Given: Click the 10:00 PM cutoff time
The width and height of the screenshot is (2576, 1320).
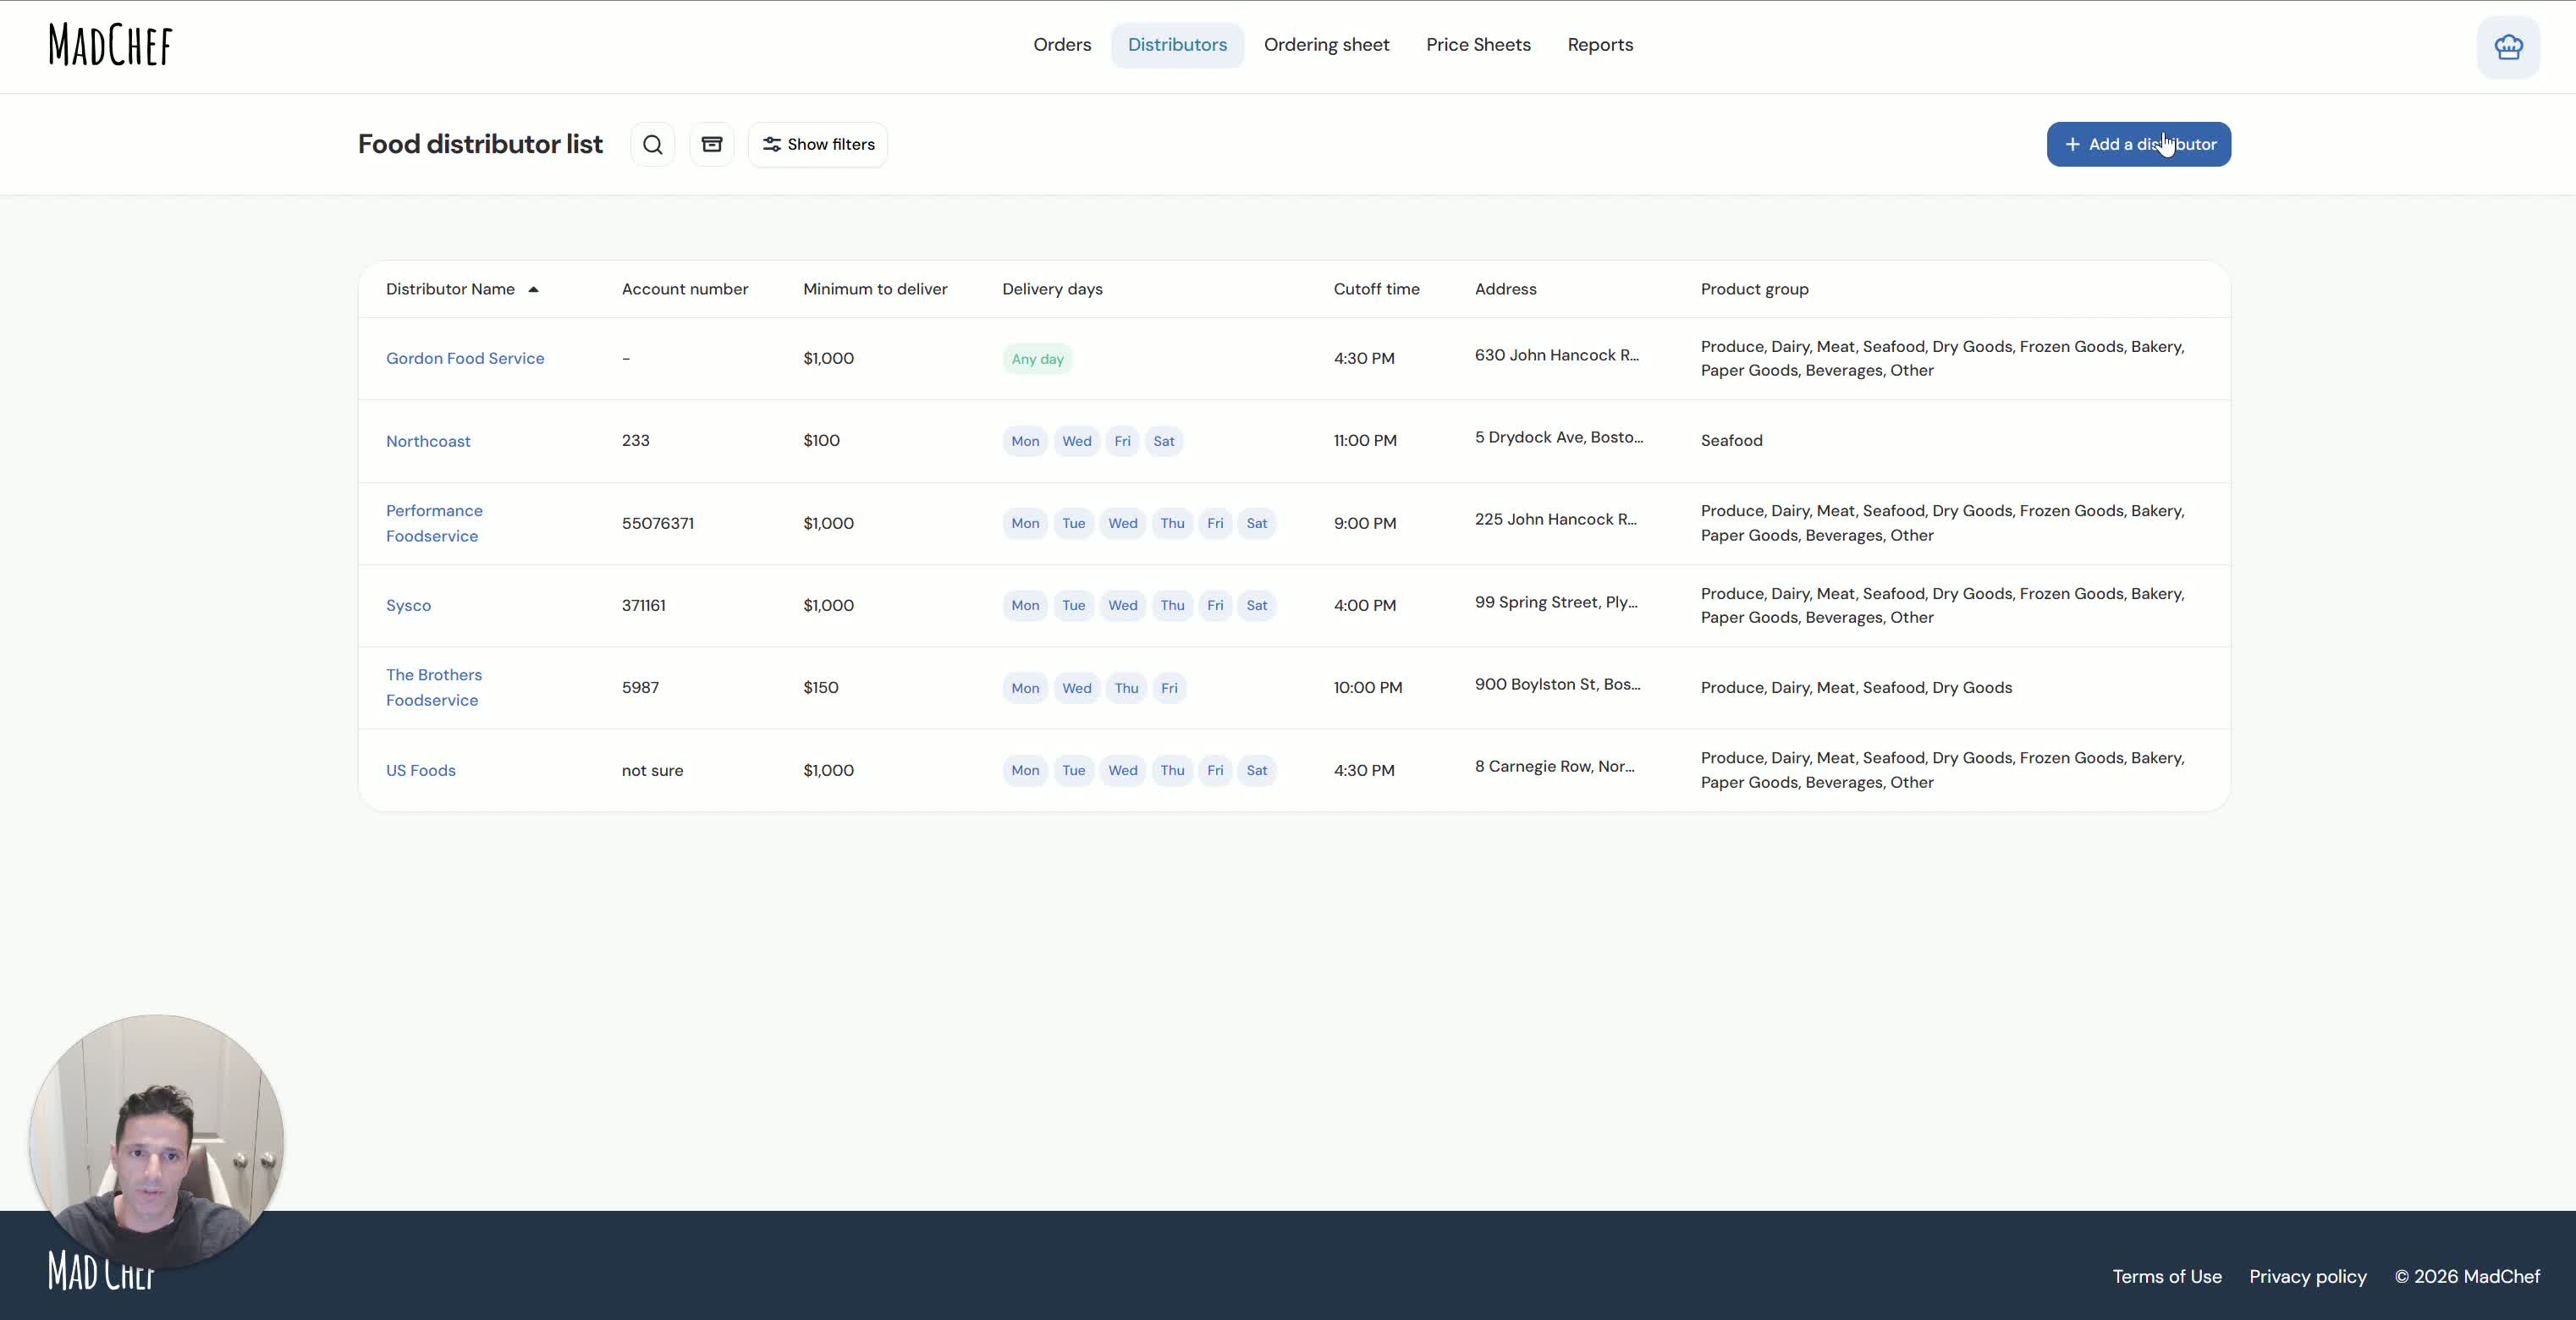Looking at the screenshot, I should point(1367,688).
